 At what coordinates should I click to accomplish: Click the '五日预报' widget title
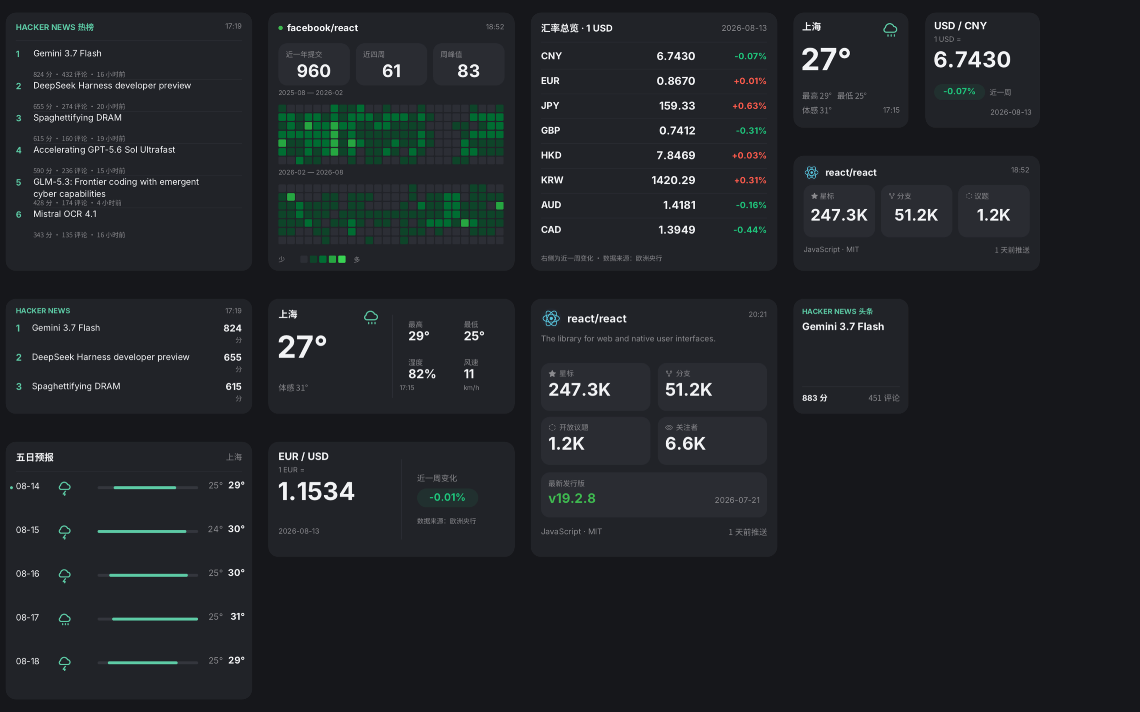point(35,457)
